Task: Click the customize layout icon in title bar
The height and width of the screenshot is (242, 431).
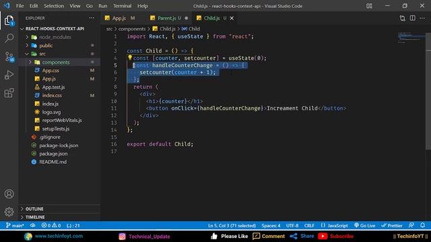Action: 369,6
